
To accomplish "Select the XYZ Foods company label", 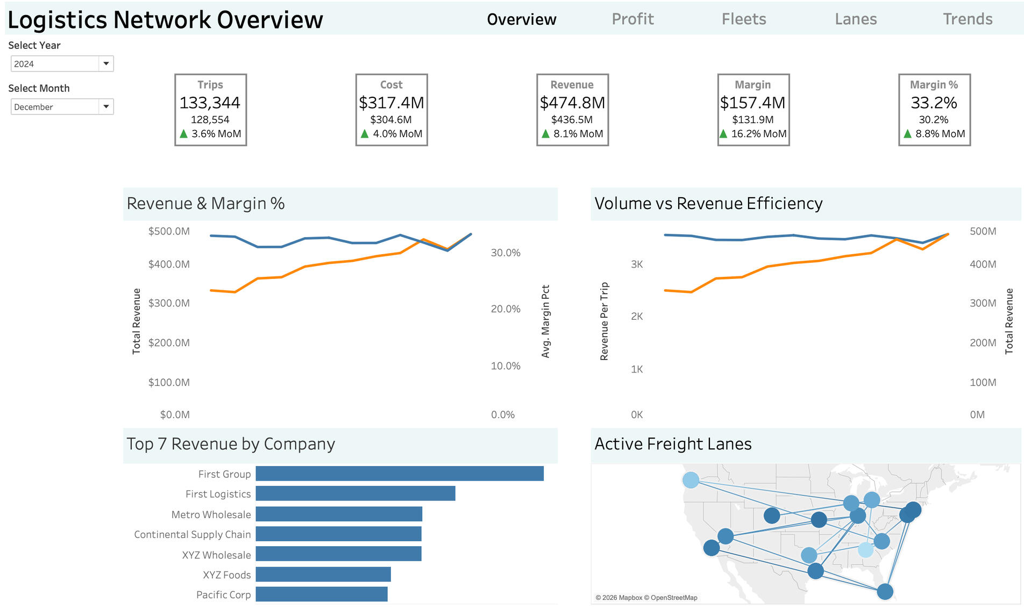I will click(226, 575).
